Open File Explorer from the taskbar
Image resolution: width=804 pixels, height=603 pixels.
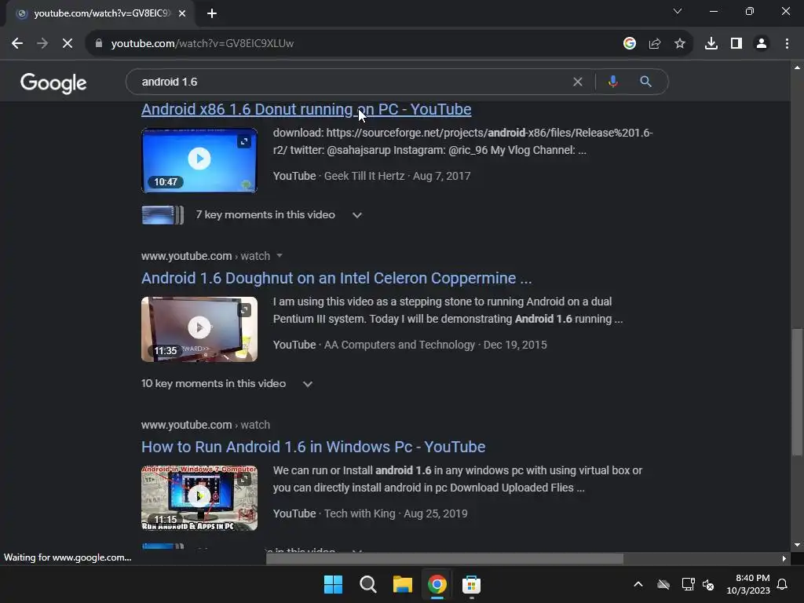(x=403, y=584)
